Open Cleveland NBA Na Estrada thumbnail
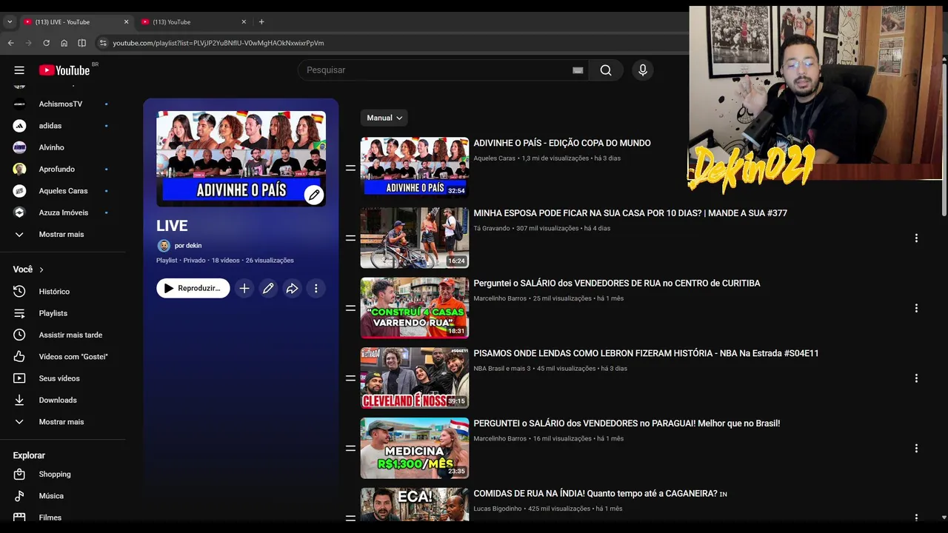Screen dimensions: 948x533 [415, 378]
